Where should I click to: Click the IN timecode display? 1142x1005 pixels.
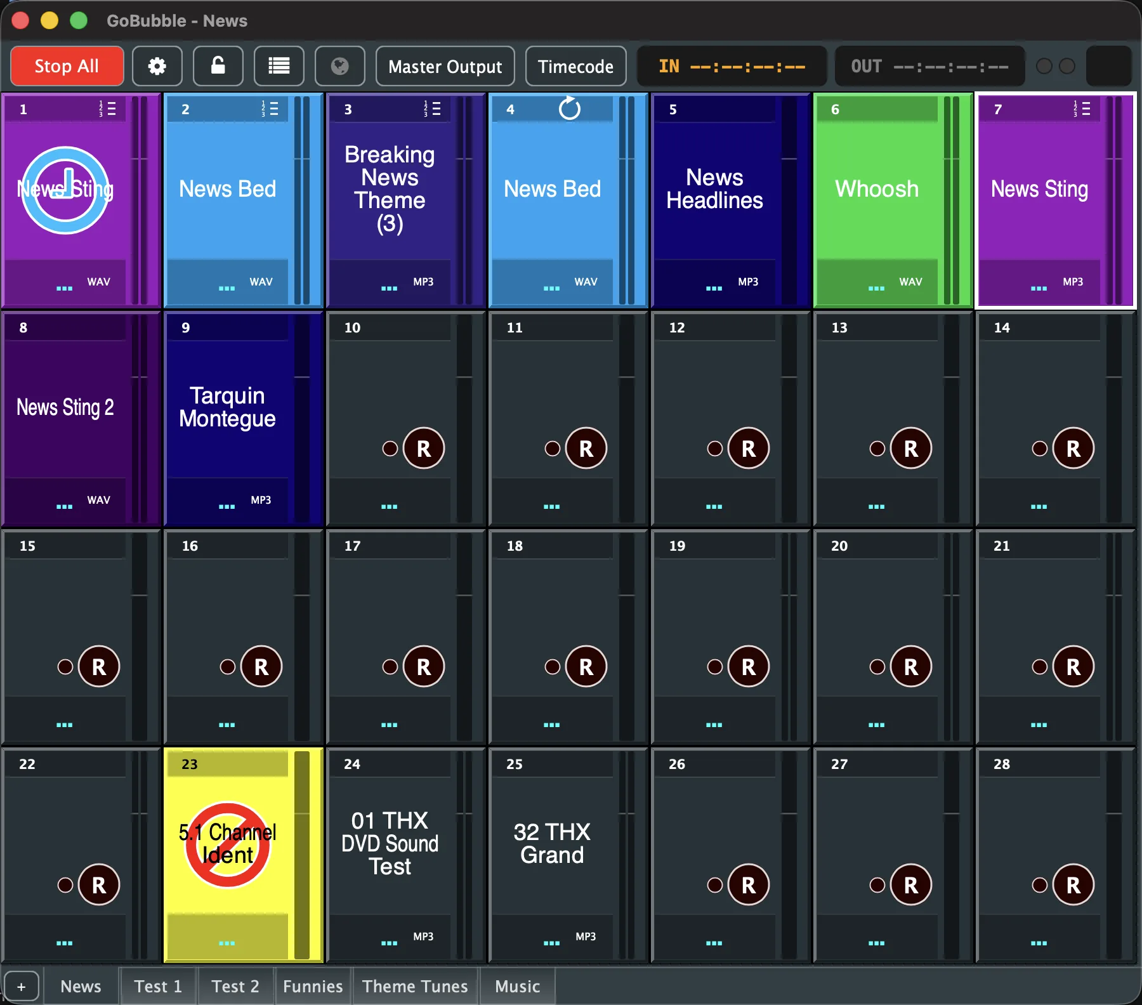732,66
